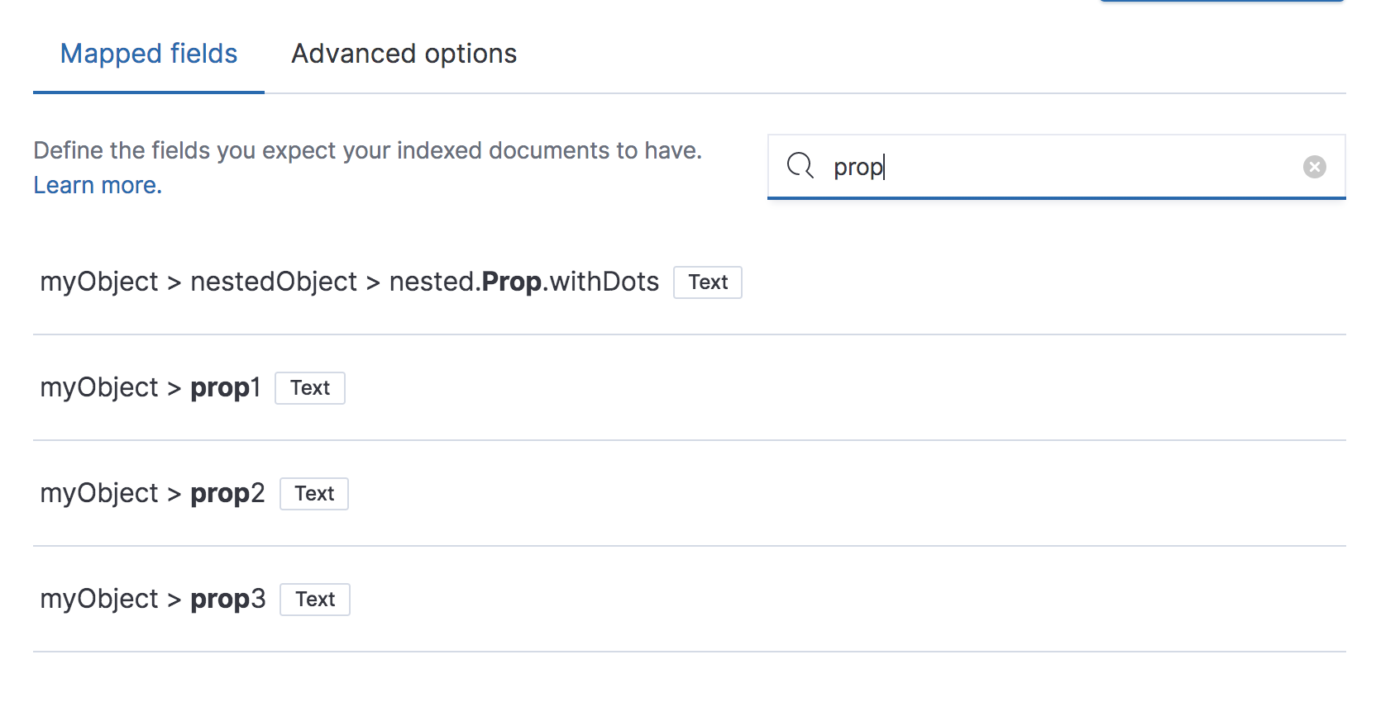The height and width of the screenshot is (702, 1376).
Task: Select the nested.Prop.withDots field result
Action: 523,282
